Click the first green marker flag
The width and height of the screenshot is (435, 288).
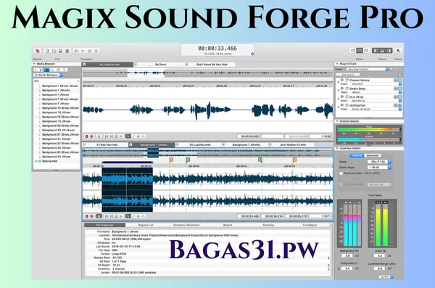[188, 160]
